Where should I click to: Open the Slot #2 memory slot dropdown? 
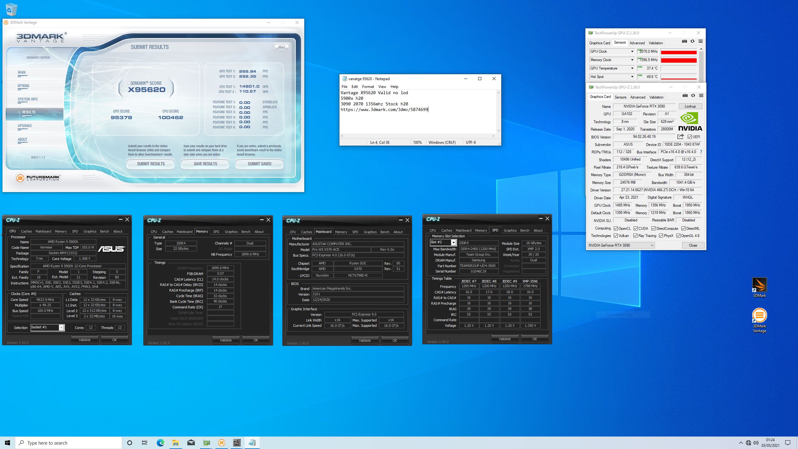[x=454, y=242]
